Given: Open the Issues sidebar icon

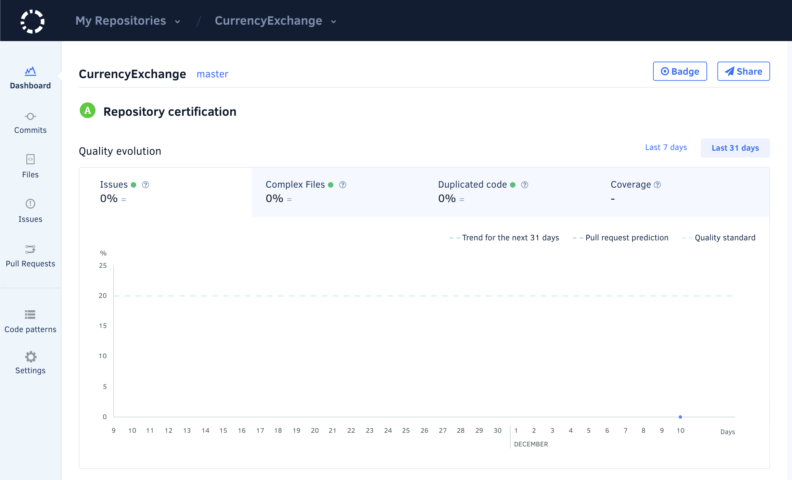Looking at the screenshot, I should [x=30, y=204].
